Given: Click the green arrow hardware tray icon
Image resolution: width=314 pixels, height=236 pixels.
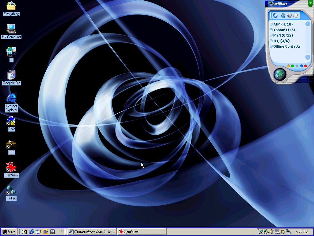Looking at the screenshot, I should (x=266, y=232).
